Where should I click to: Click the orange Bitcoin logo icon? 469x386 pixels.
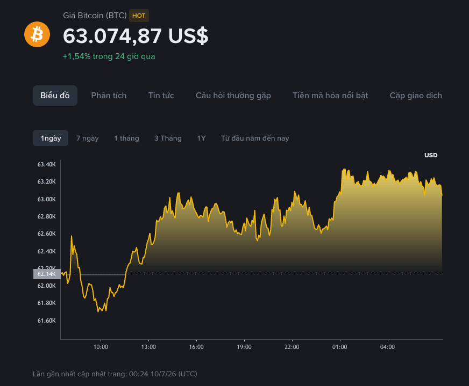tap(37, 34)
